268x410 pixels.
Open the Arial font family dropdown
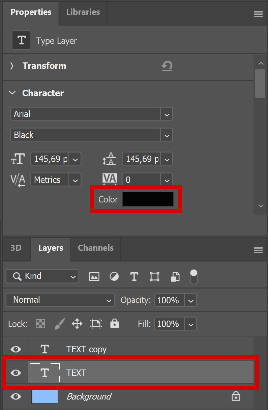click(x=167, y=114)
